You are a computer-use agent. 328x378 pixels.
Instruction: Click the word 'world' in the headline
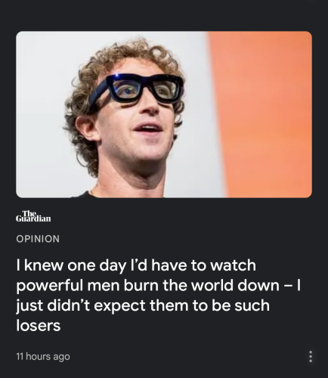[x=212, y=285]
